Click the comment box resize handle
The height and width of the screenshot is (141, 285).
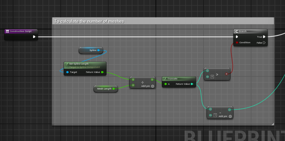click(x=273, y=124)
